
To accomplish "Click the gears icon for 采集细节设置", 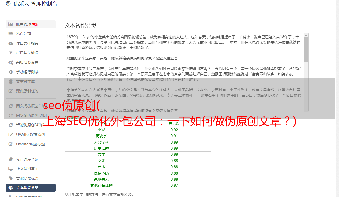I will pos(11,62).
